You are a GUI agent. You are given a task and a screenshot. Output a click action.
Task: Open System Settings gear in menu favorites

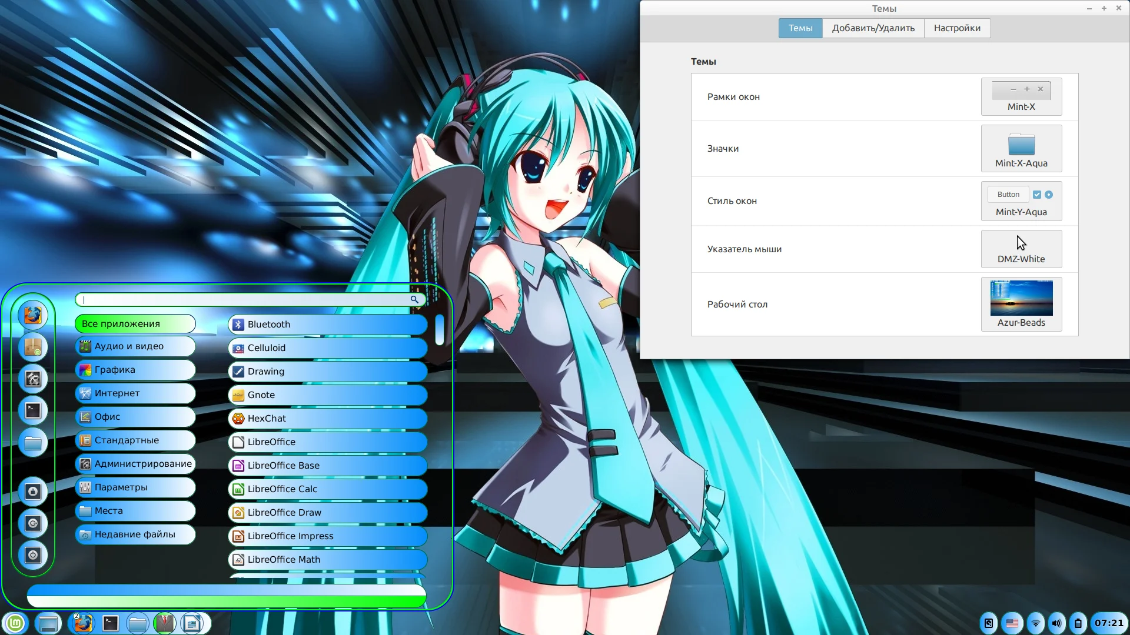[33, 379]
